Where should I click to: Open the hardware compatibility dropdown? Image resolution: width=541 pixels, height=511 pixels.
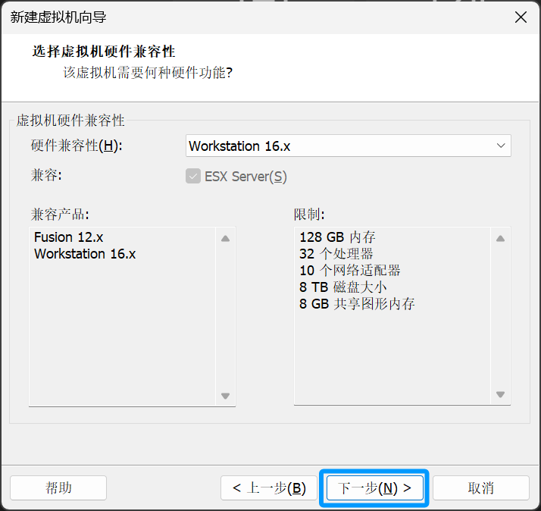coord(348,146)
